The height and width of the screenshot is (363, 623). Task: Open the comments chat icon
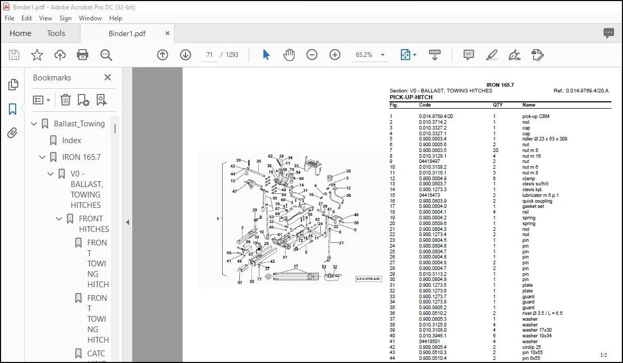tap(609, 33)
